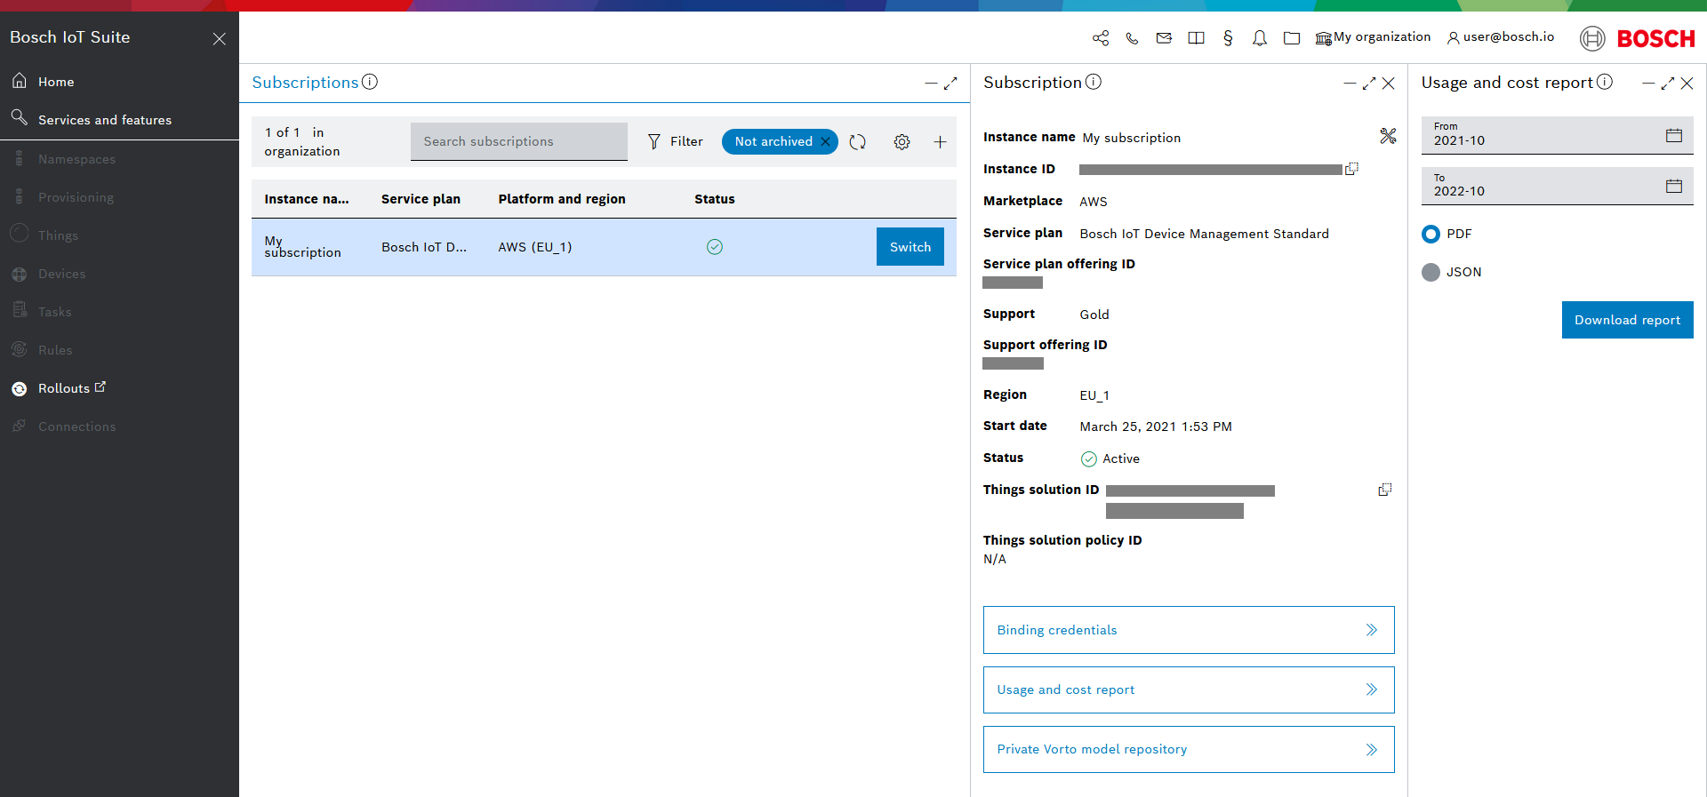Add a new subscription with plus icon
Screen dimensions: 1707x797
click(x=940, y=142)
